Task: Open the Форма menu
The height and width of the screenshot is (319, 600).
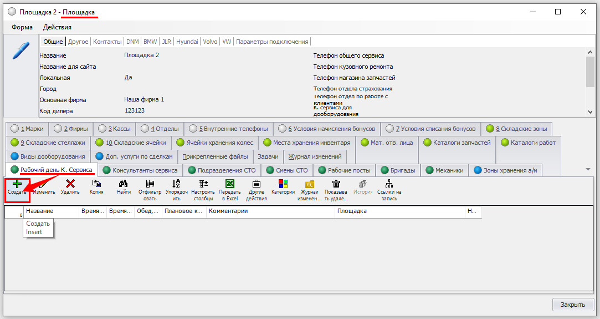Action: (22, 27)
